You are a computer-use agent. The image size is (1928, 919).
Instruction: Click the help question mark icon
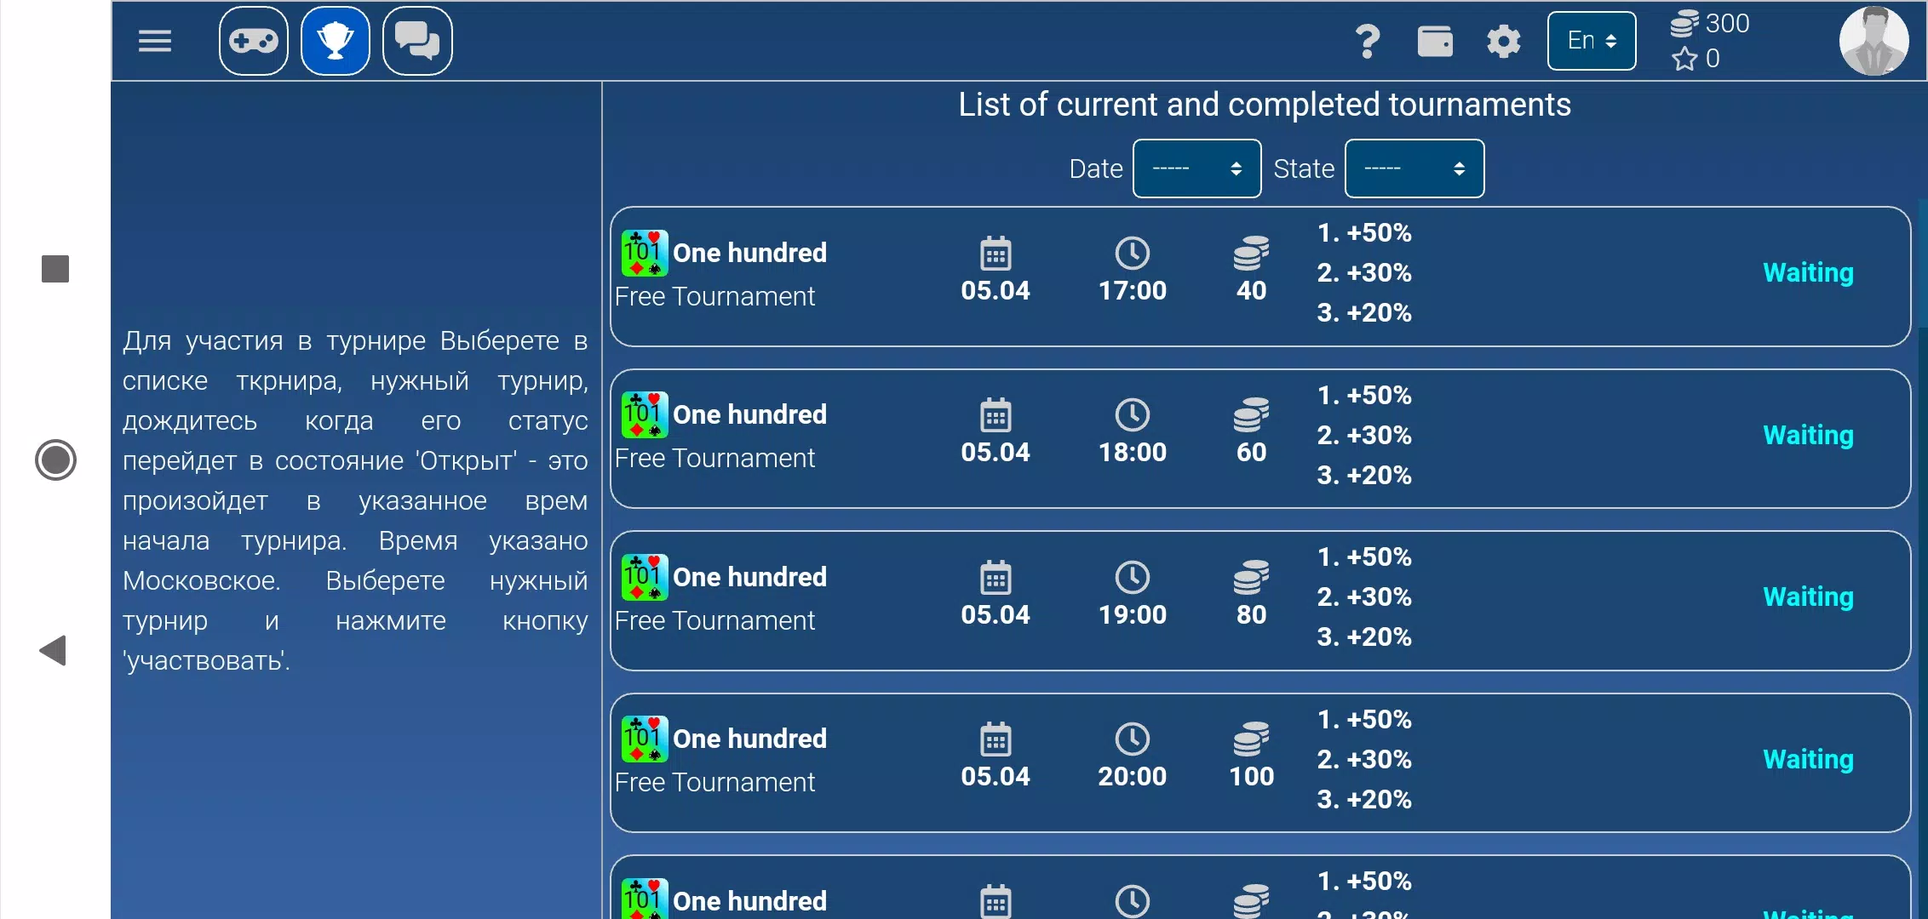(1368, 41)
